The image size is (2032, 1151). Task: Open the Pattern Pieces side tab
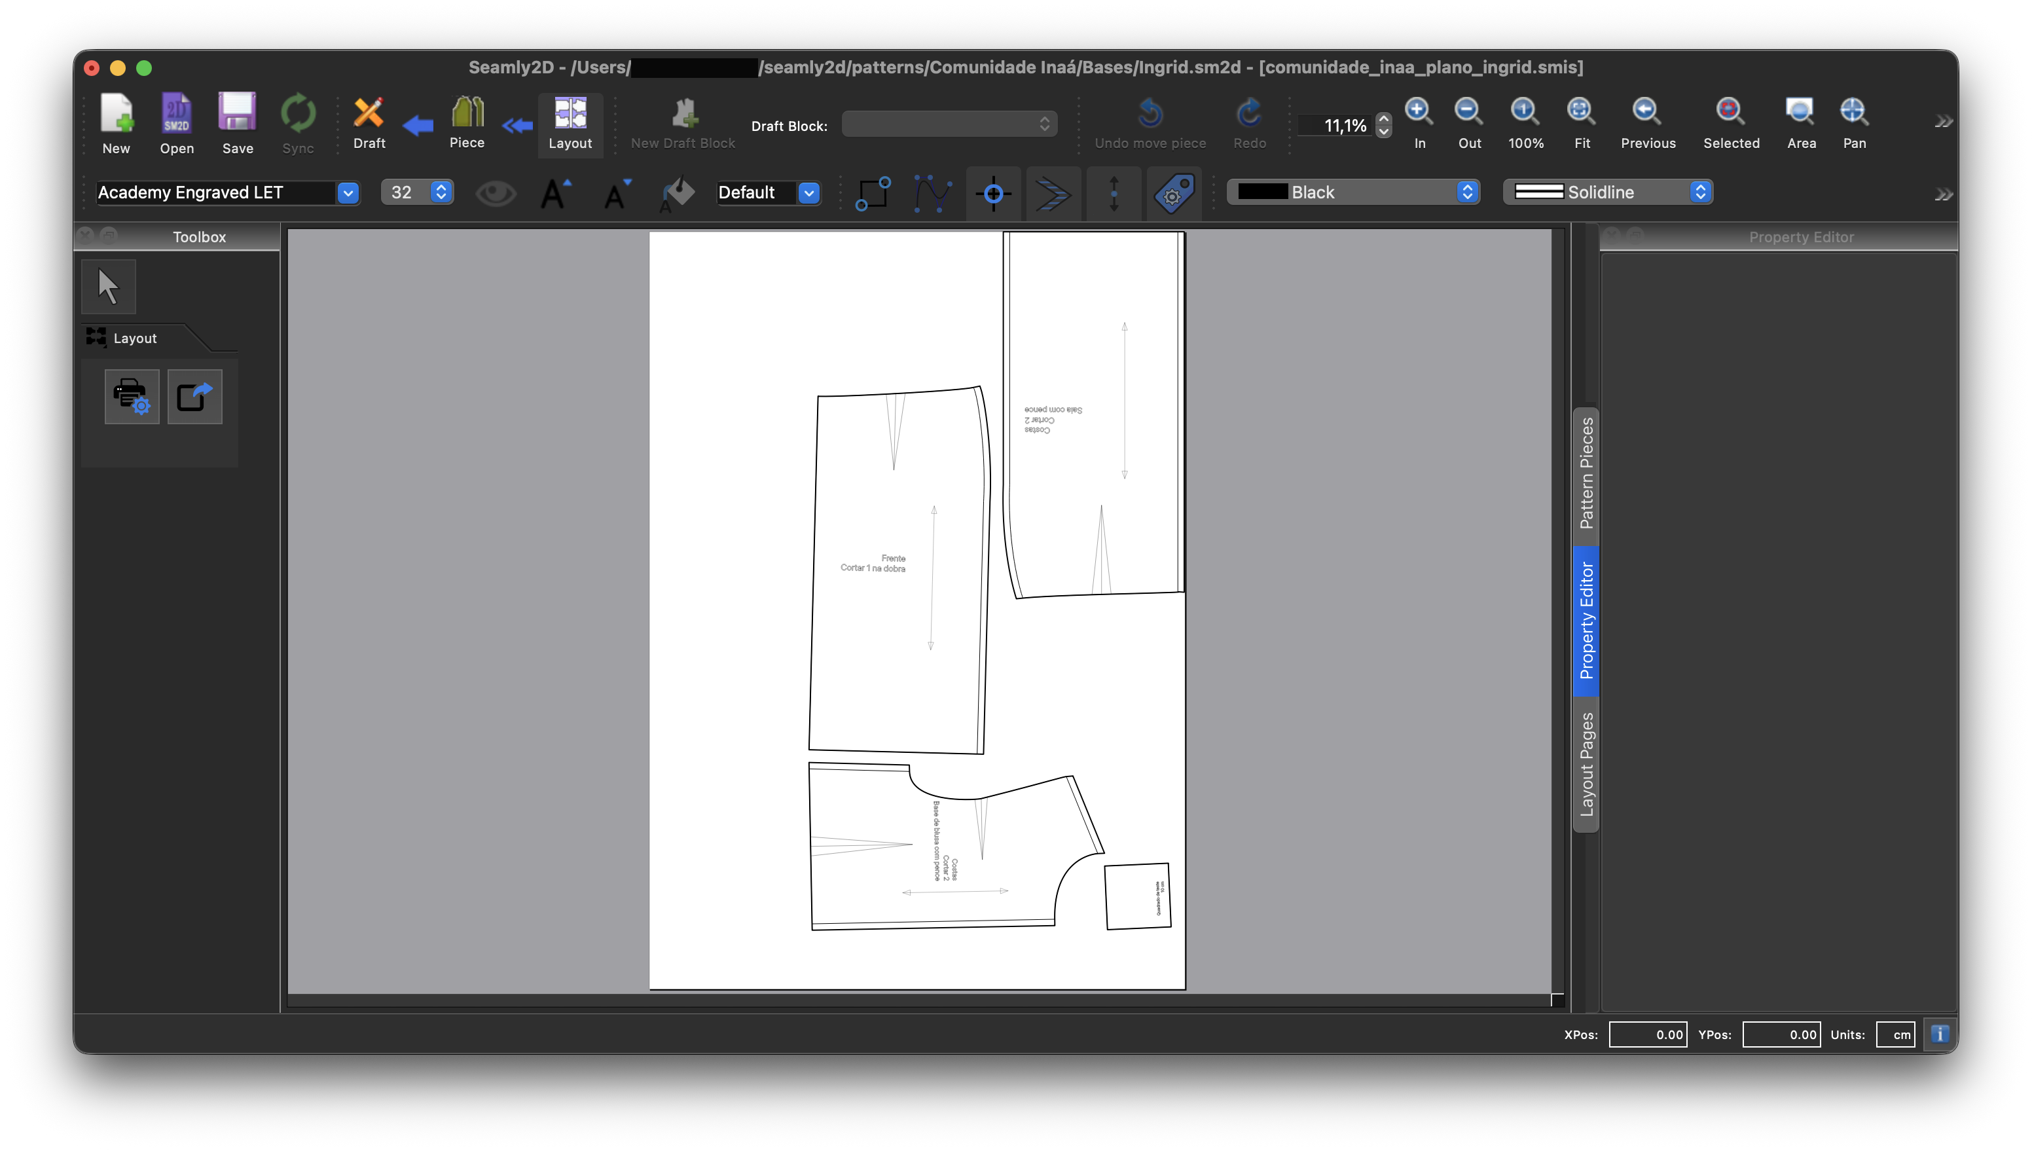[1586, 474]
